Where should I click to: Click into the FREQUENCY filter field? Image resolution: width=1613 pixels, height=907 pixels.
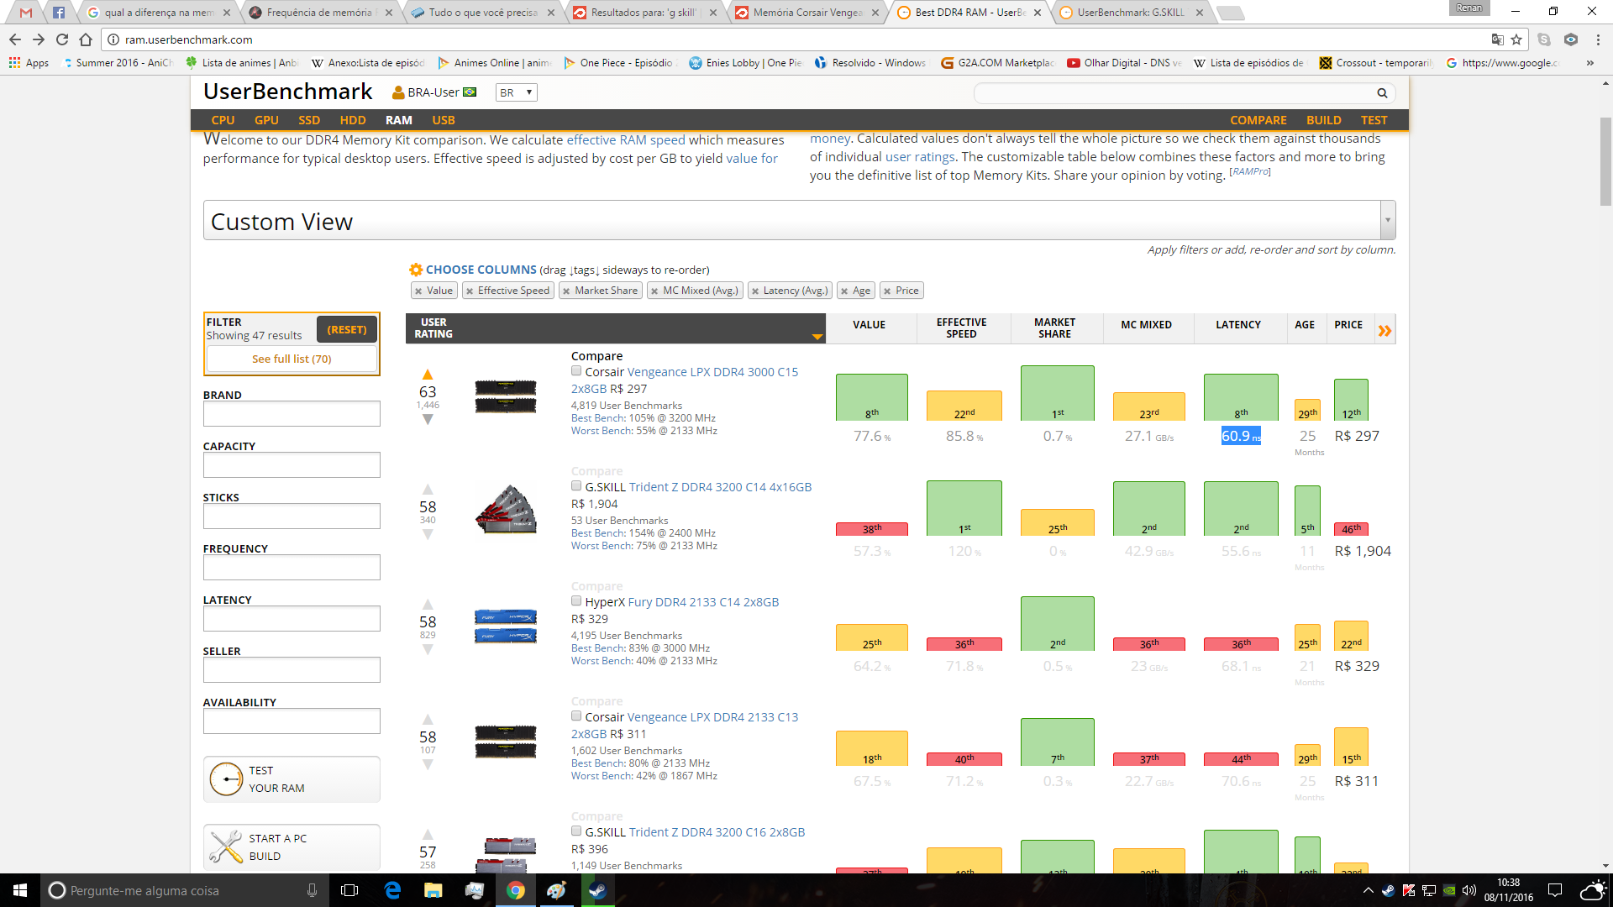[x=292, y=568]
